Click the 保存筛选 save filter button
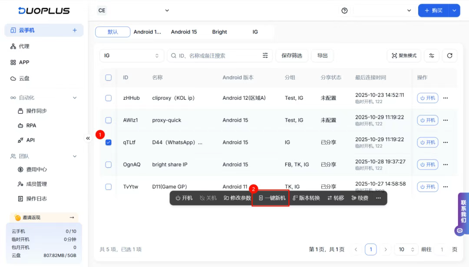This screenshot has height=267, width=469. click(291, 55)
